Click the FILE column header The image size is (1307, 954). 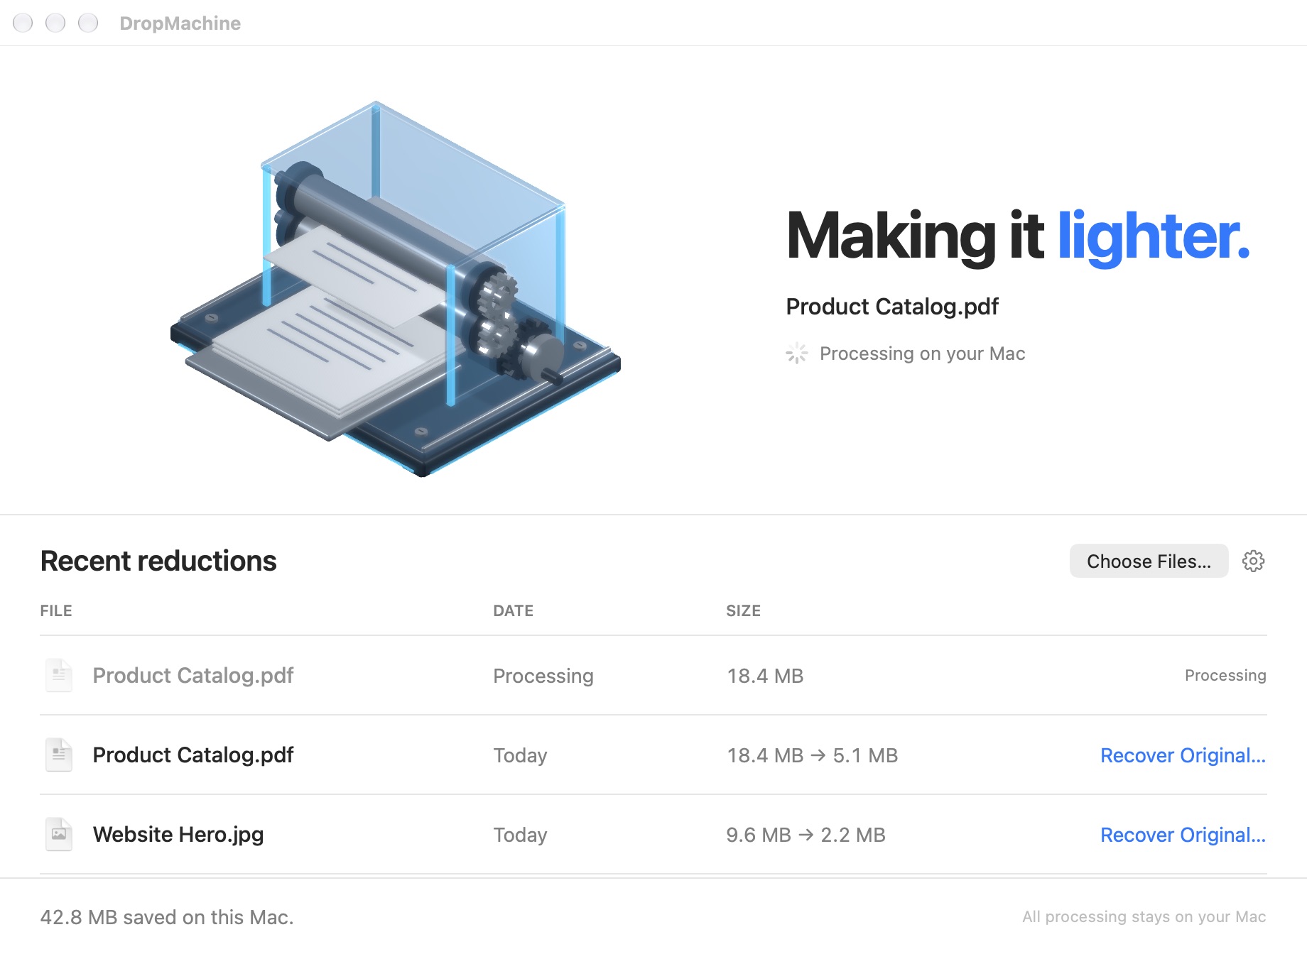pos(56,610)
